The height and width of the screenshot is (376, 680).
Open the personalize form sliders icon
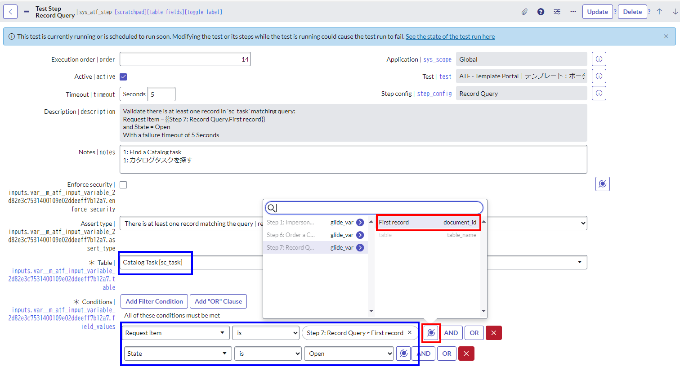[557, 11]
